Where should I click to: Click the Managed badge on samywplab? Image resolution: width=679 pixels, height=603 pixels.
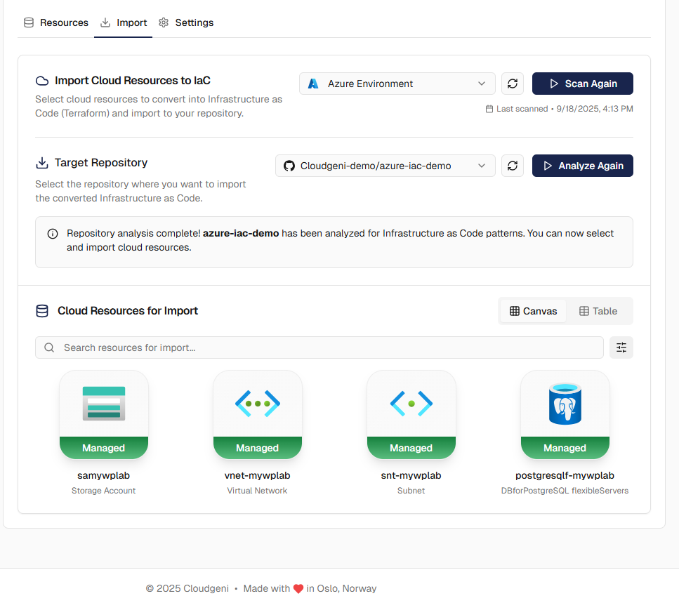click(104, 448)
